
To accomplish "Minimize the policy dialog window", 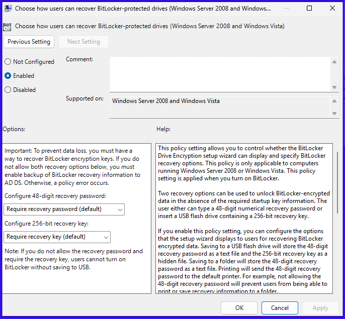I will click(287, 9).
